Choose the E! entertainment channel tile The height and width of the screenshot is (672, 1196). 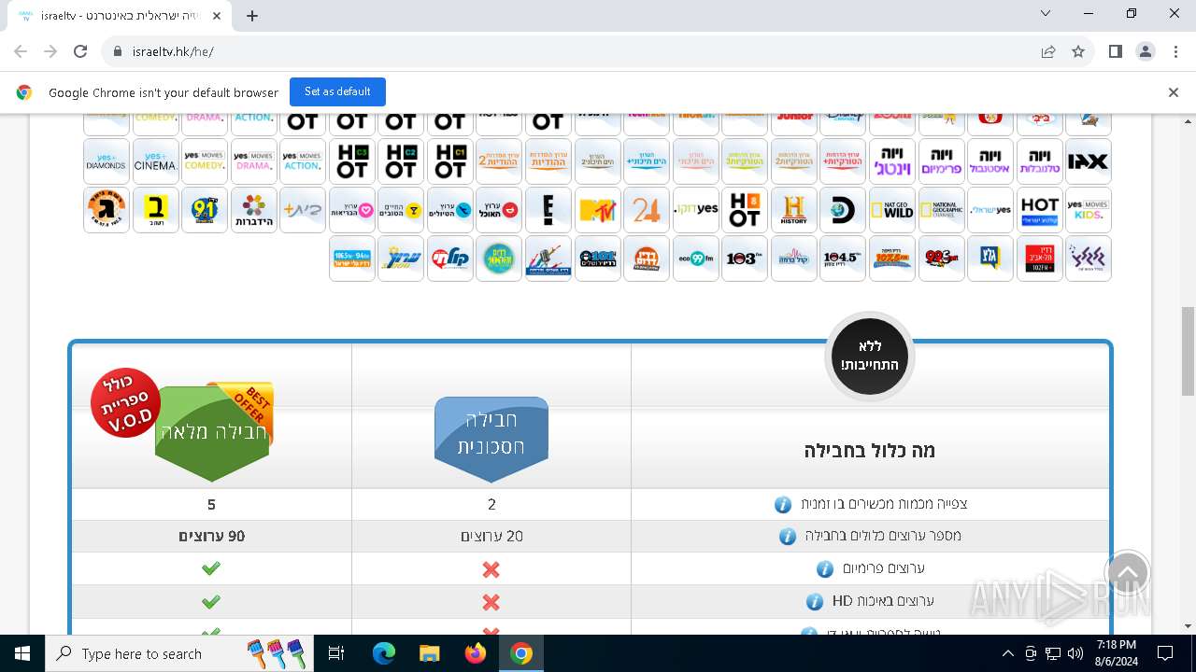coord(548,210)
